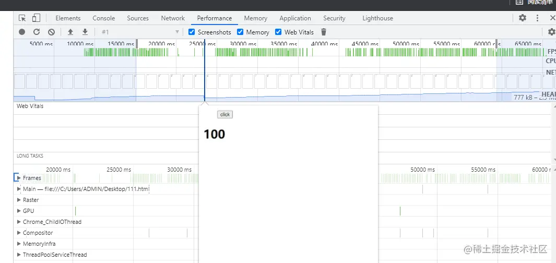Click the trash collect garbage icon
The width and height of the screenshot is (556, 263).
coord(323,32)
